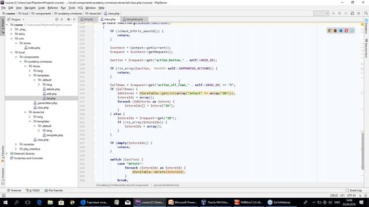
Task: Hide the Project panel using hide icon
Action: (x=74, y=20)
